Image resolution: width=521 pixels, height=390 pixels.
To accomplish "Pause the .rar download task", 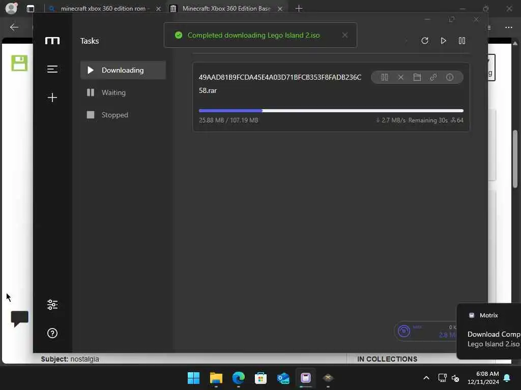I will click(385, 77).
